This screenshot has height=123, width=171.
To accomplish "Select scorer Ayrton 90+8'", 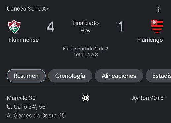I will point(148,98).
